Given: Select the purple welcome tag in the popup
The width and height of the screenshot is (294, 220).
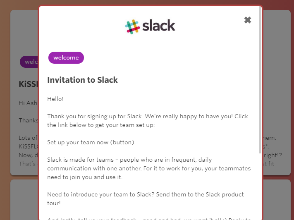Looking at the screenshot, I should (66, 57).
